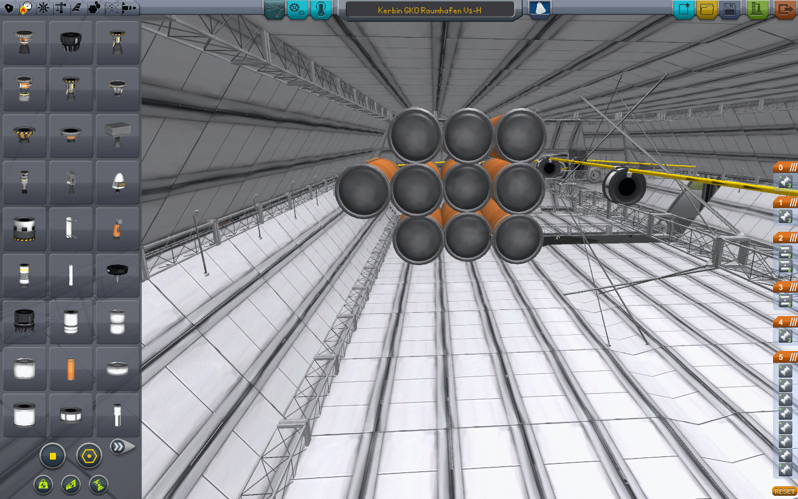The height and width of the screenshot is (499, 798).
Task: Edit the vessel name Kerbin GKO Raumhafen V1-H
Action: click(x=429, y=10)
